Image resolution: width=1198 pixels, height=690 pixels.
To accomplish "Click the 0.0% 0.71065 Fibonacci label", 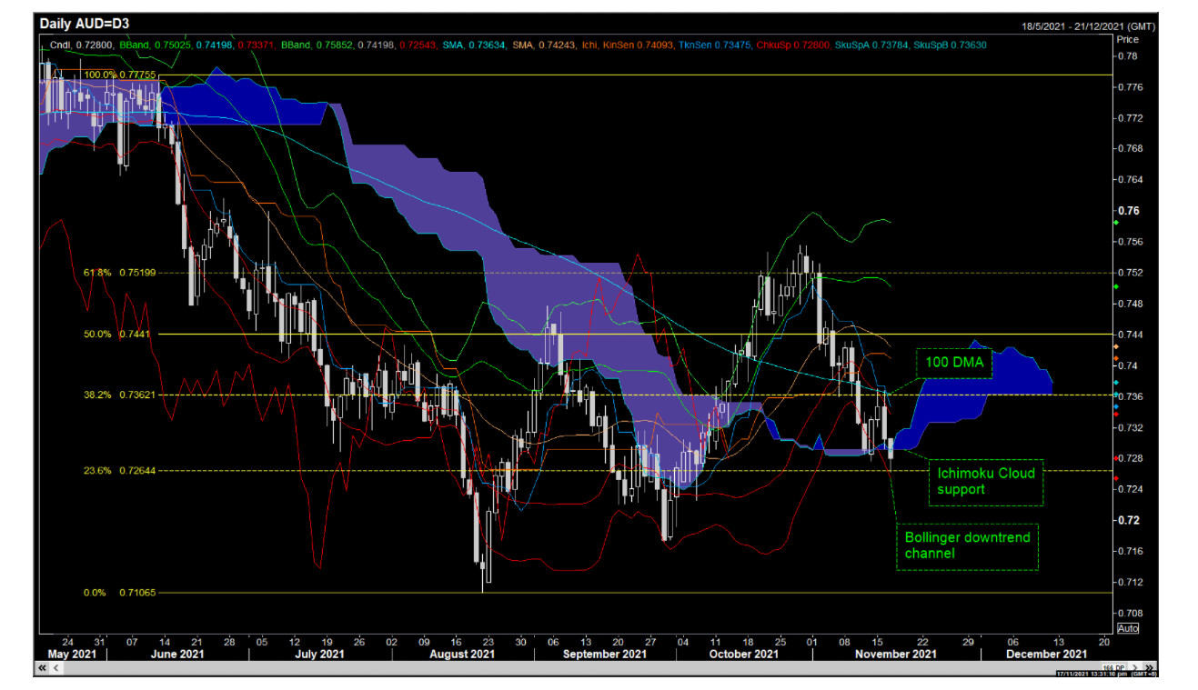I will click(119, 592).
